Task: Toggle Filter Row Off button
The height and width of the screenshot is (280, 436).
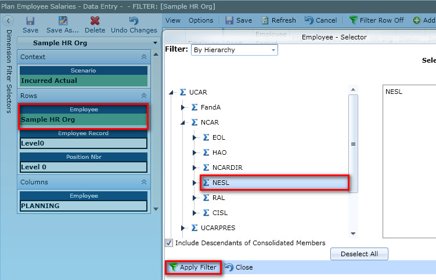Action: [x=377, y=20]
